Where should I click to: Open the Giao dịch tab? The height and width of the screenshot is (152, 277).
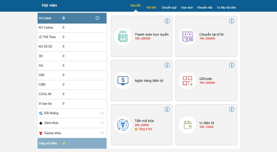coord(187,7)
